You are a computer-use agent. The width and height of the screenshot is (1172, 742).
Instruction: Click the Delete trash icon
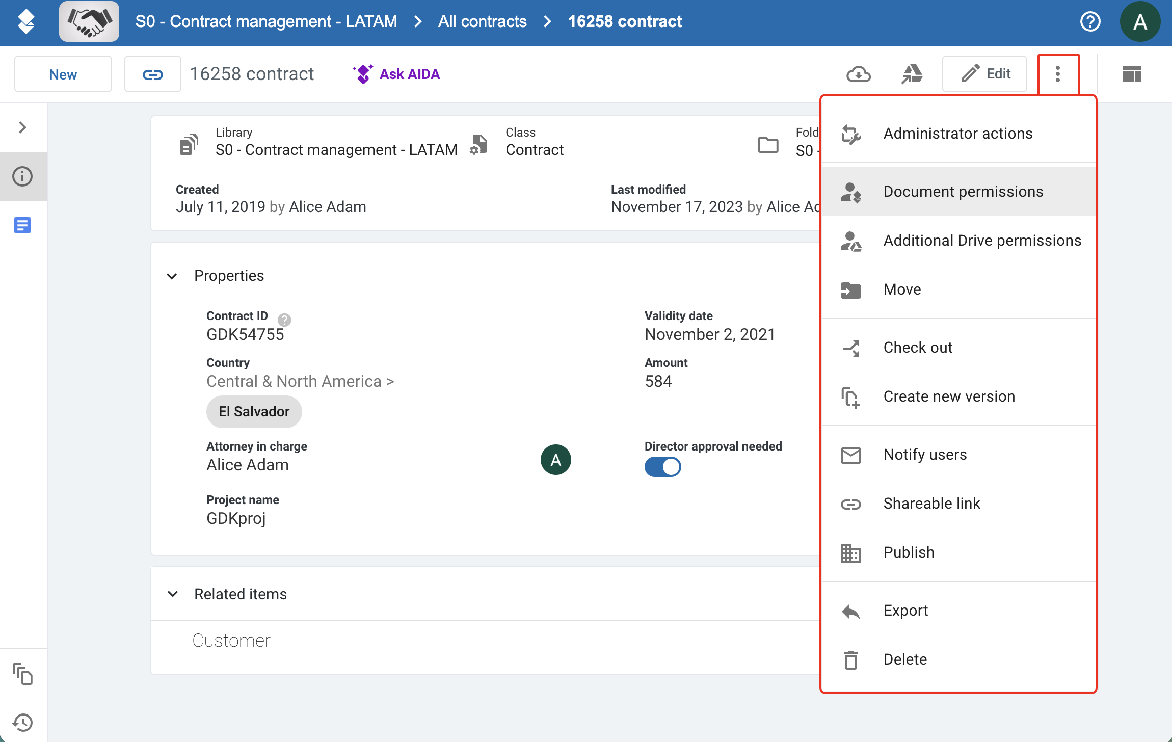pos(850,660)
